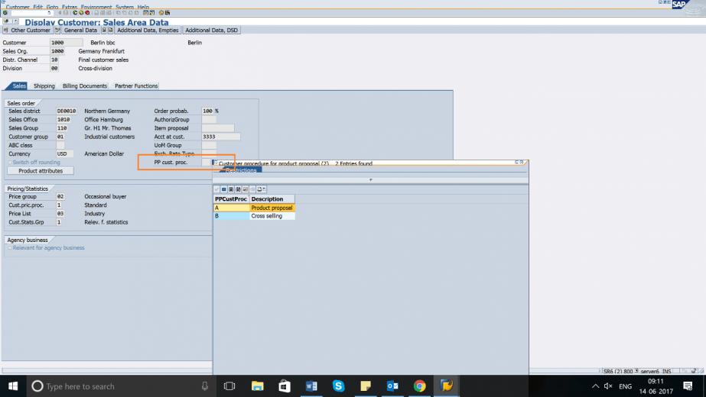Open Outlook from the taskbar
Screen dimensions: 706x397
[392, 386]
